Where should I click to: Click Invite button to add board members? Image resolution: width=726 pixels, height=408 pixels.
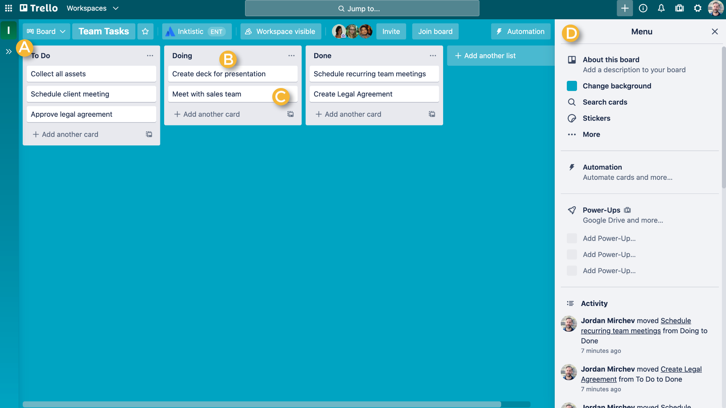(x=391, y=31)
